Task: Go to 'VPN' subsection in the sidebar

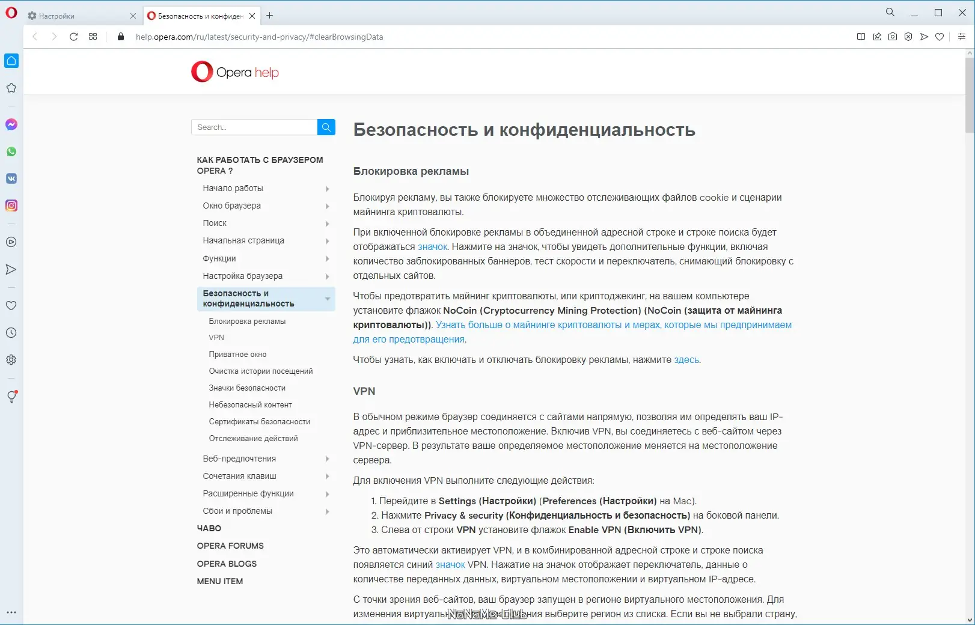Action: tap(216, 338)
